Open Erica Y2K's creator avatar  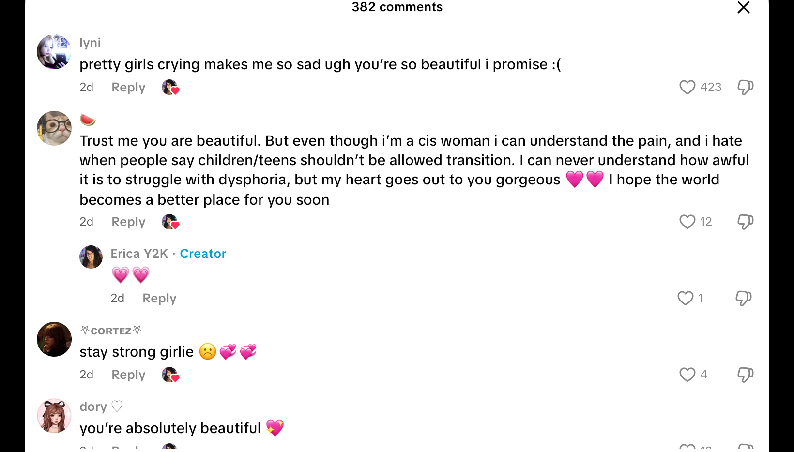coord(91,257)
